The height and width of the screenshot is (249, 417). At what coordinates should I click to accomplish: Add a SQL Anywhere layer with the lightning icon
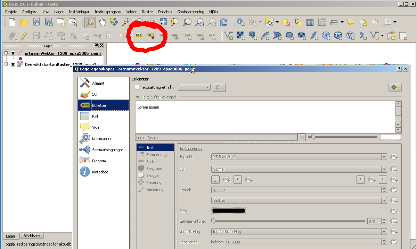tap(313, 35)
